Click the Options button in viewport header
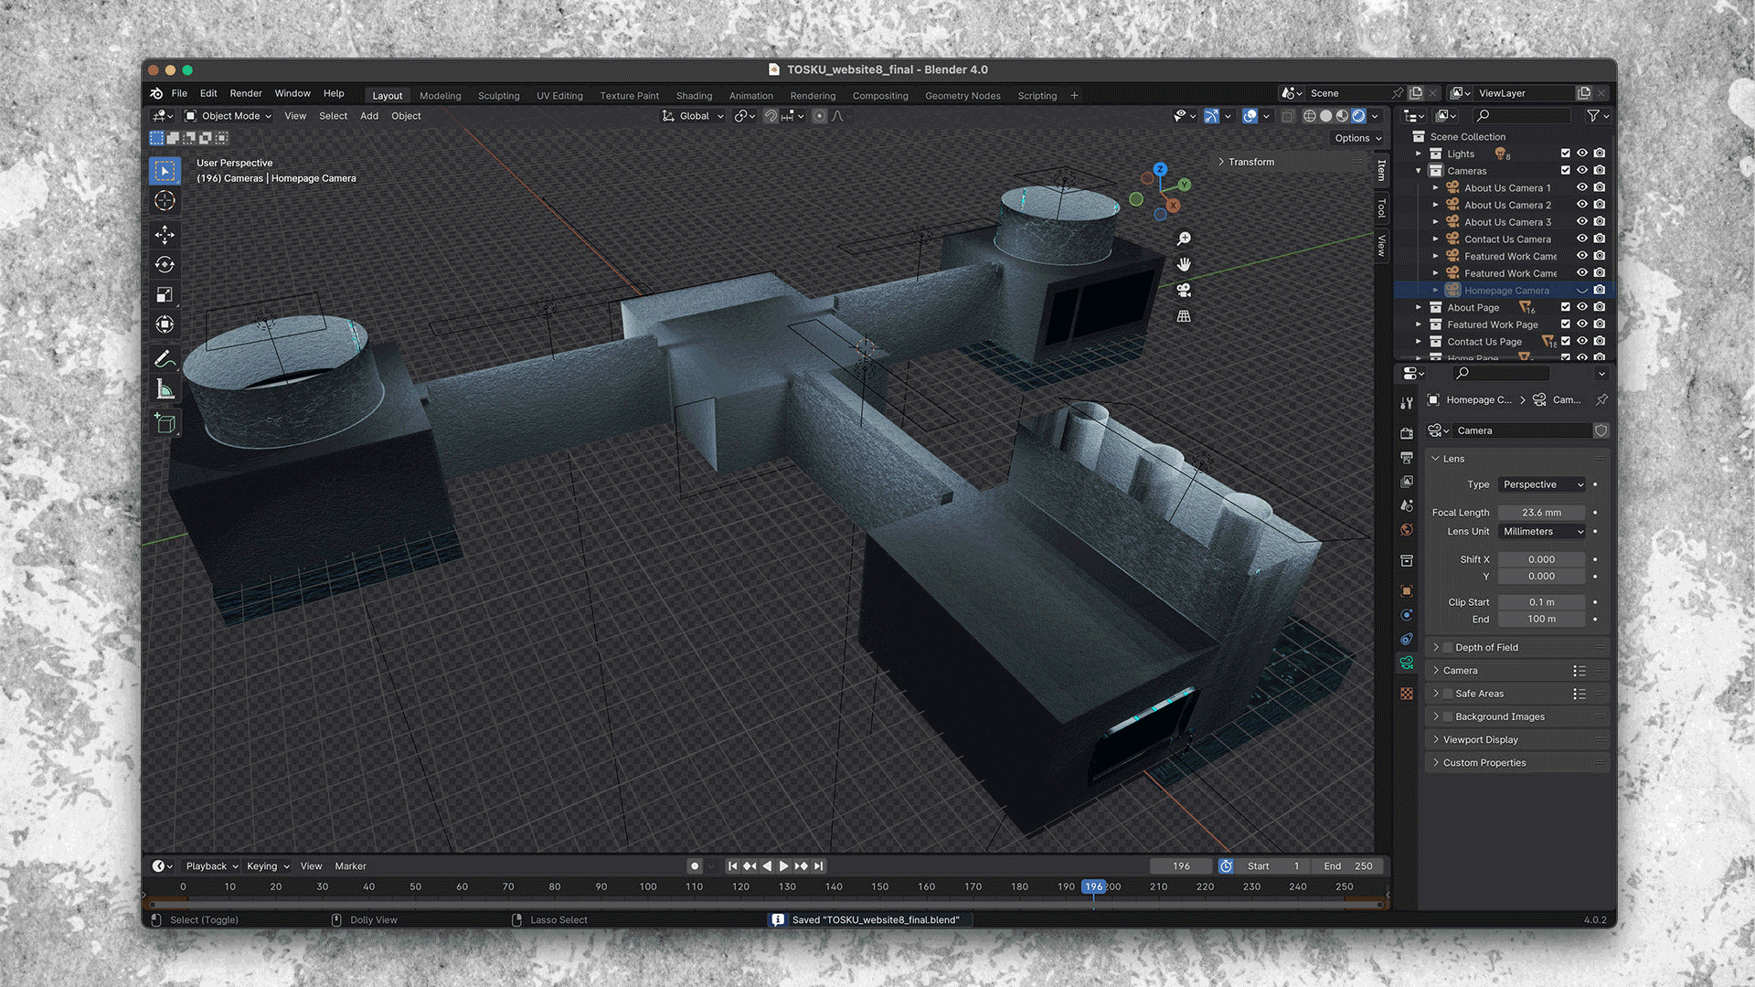The image size is (1755, 987). [1357, 138]
